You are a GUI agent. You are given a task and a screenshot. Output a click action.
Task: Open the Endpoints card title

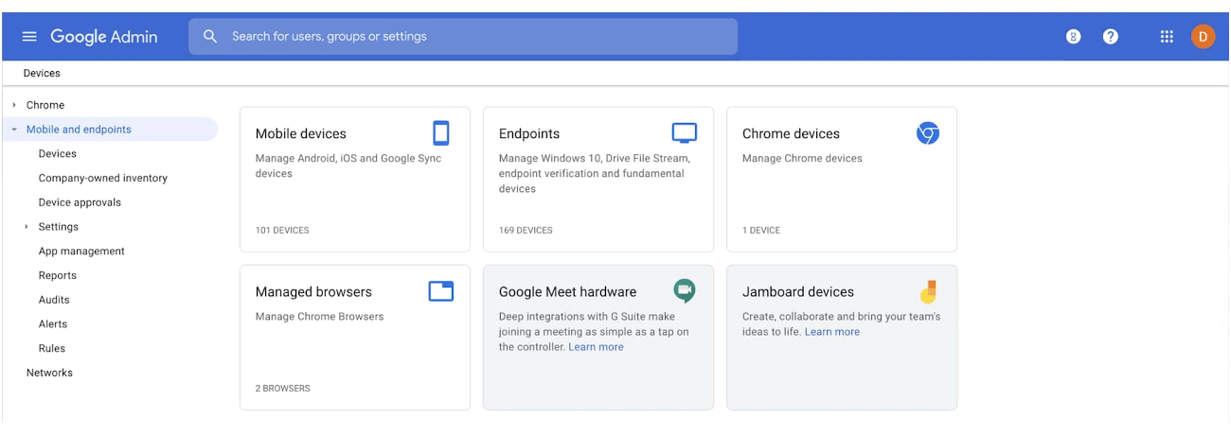pyautogui.click(x=529, y=134)
